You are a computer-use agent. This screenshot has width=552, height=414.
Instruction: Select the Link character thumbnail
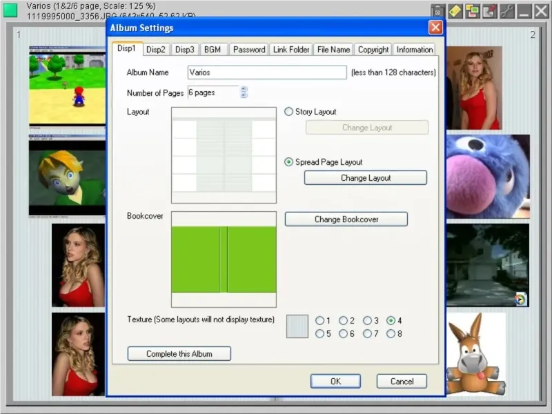click(x=67, y=176)
